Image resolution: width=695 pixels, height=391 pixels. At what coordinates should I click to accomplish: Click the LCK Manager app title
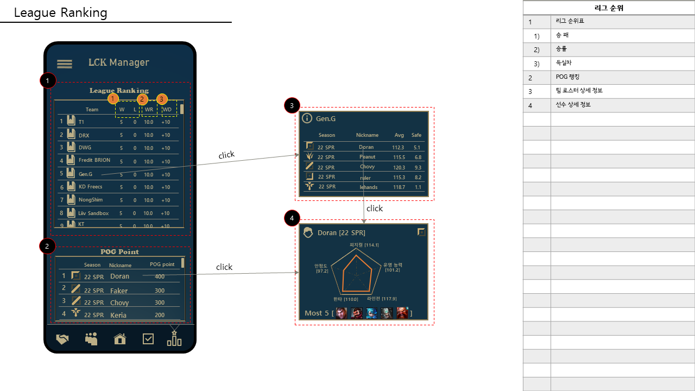119,62
